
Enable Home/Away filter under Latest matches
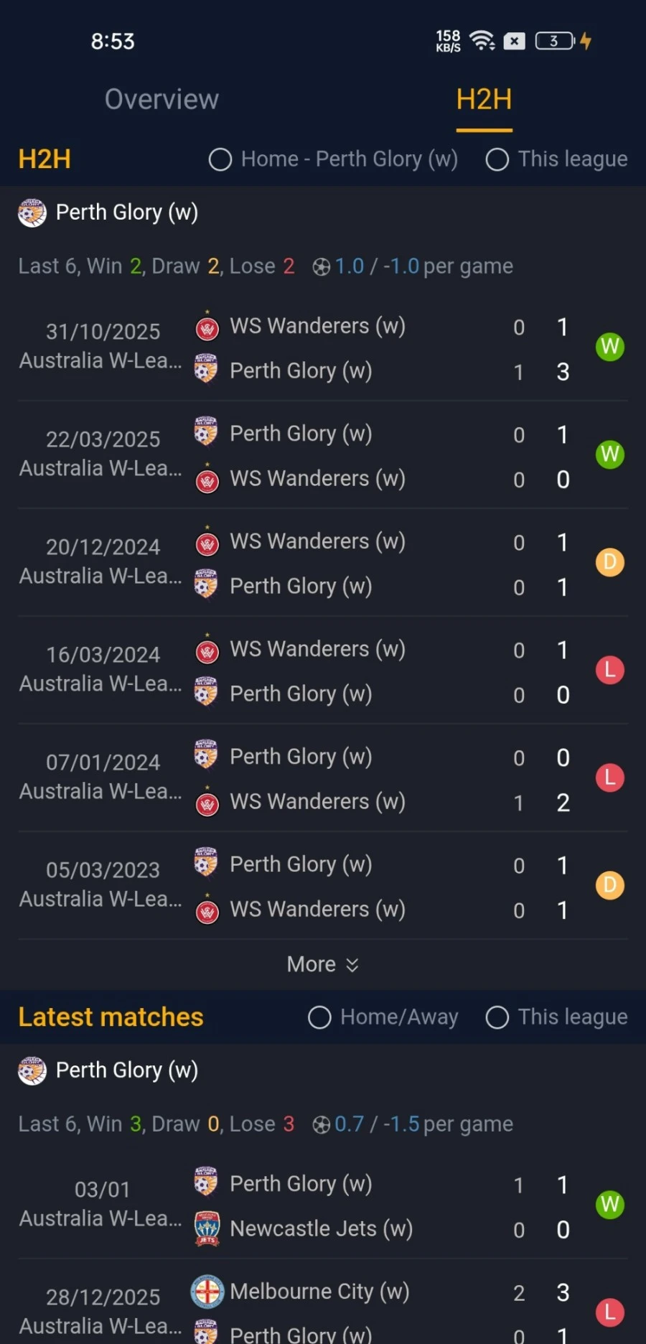point(319,1017)
